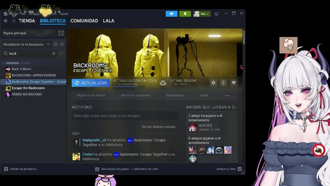
Task: Switch library to grid view icon
Action: (61, 33)
